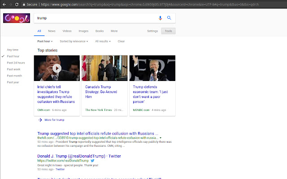Click the Tools button
The width and height of the screenshot is (287, 179).
click(x=168, y=31)
